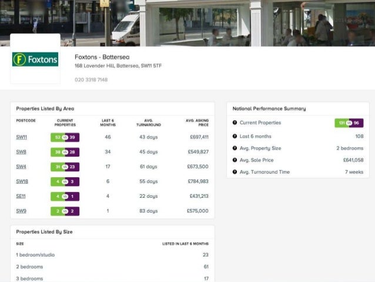
Task: Click the phone number 020 3318 7148
Action: point(91,80)
